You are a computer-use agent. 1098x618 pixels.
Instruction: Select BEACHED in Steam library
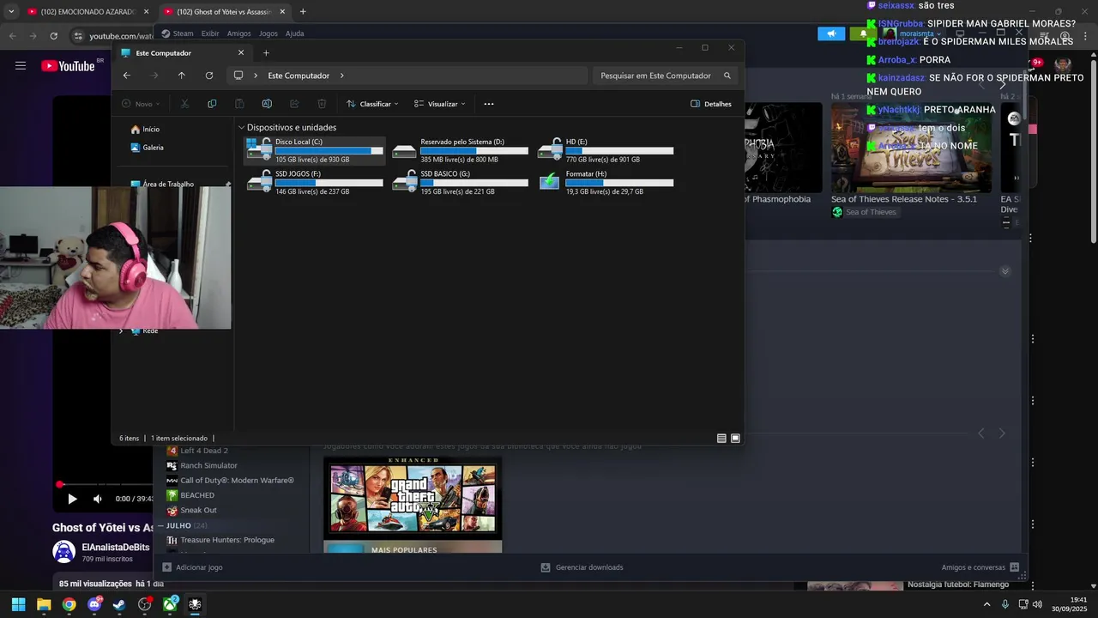coord(197,495)
